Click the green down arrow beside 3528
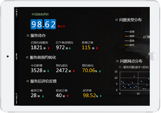 (48, 71)
